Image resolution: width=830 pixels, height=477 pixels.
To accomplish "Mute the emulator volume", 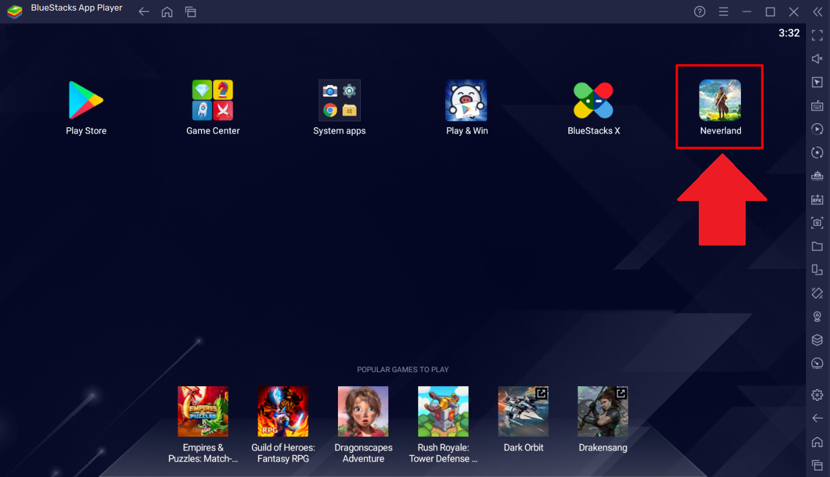I will click(817, 59).
